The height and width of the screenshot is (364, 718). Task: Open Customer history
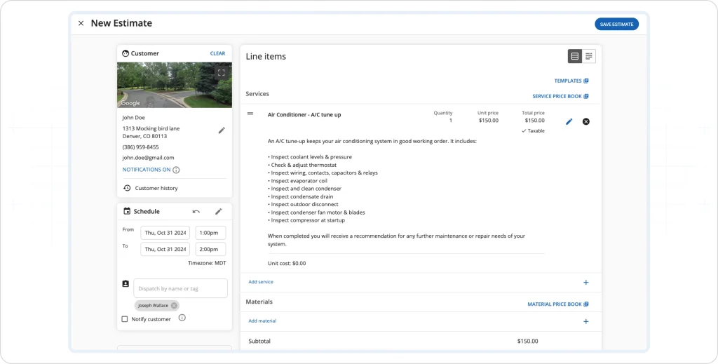tap(156, 188)
